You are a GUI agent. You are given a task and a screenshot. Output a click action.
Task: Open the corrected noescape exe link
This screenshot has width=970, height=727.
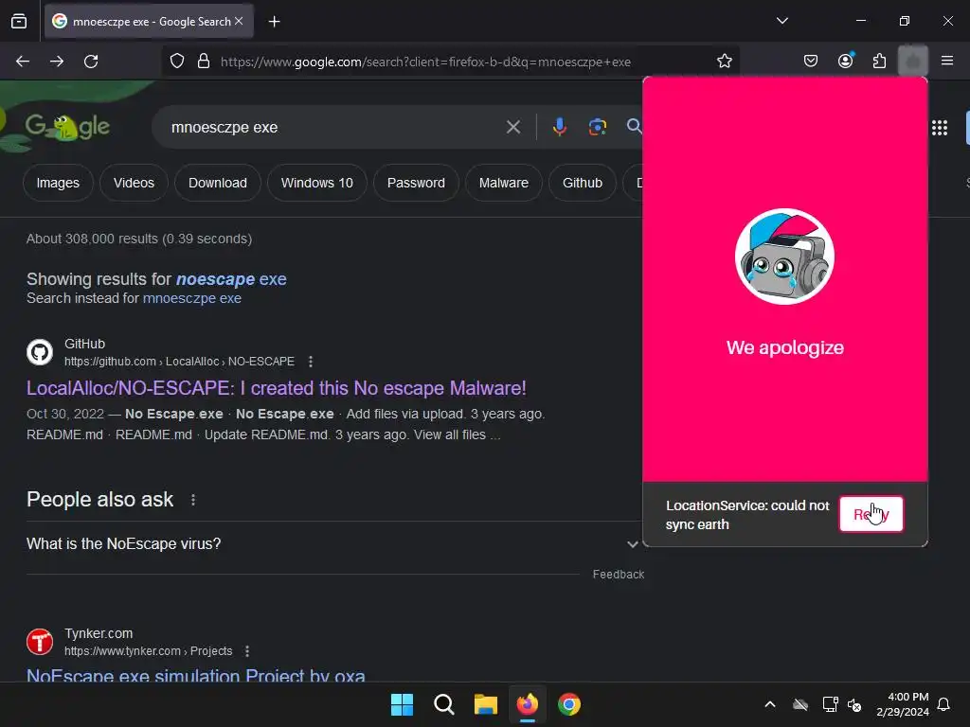[231, 279]
